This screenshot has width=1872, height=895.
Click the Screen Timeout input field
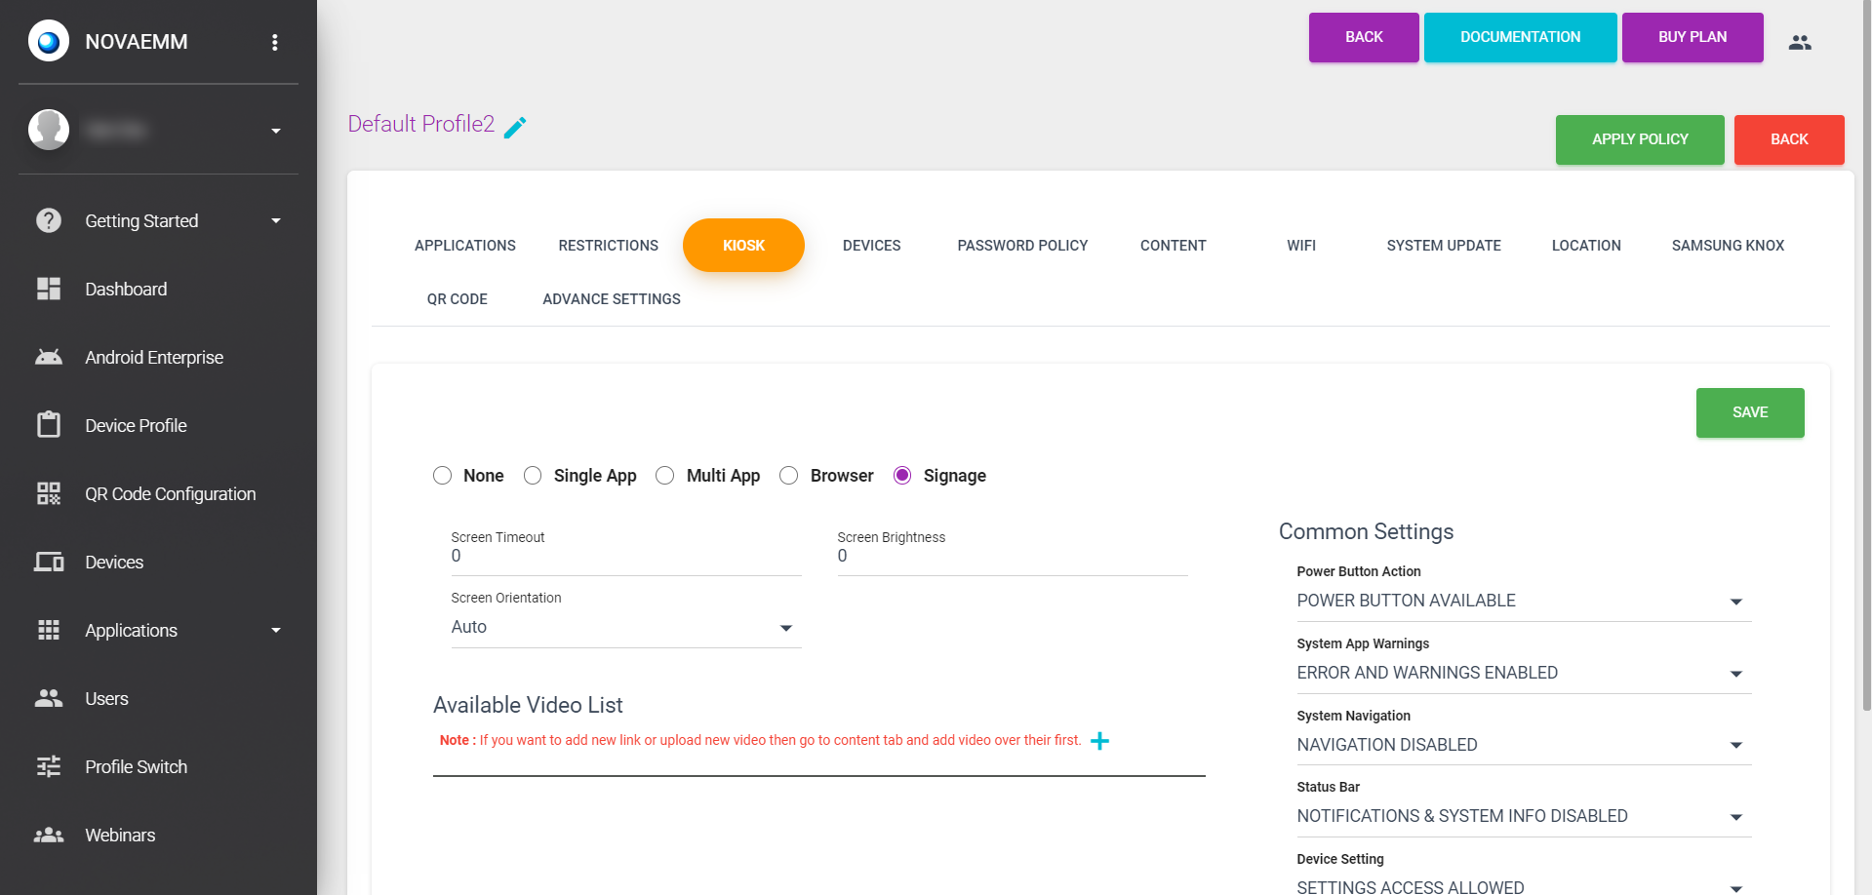tap(626, 556)
